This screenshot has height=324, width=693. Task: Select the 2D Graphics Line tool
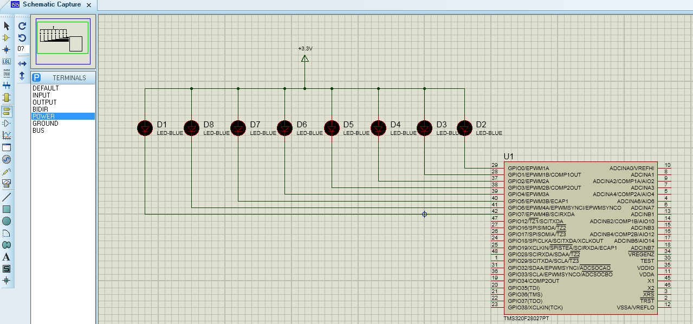tap(7, 197)
